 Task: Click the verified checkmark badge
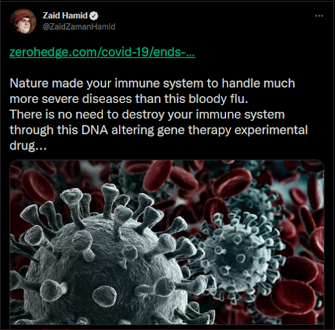[94, 16]
